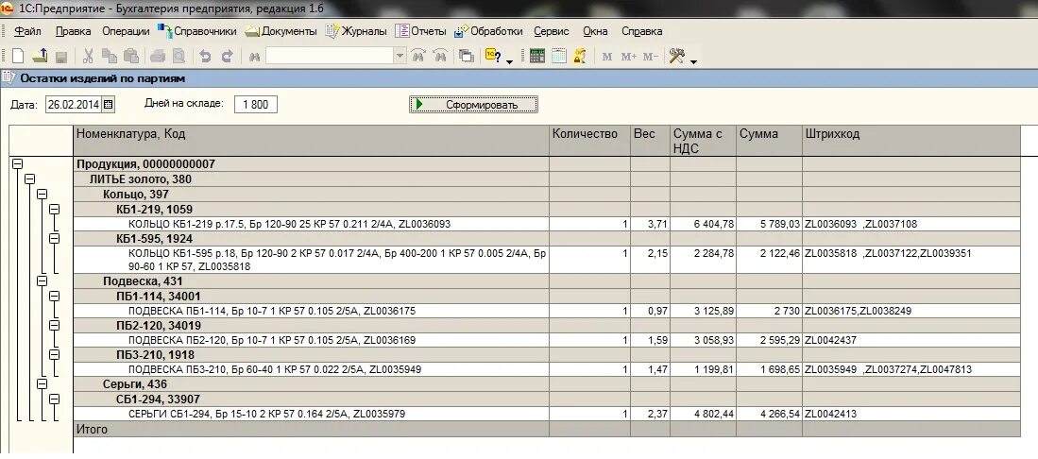Click the Save diskette toolbar icon
Viewport: 1038px width, 459px height.
tap(60, 57)
